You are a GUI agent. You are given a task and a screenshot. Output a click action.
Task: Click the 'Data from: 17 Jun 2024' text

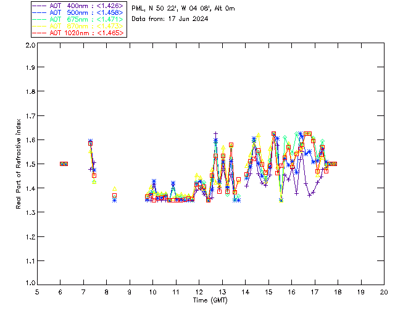point(170,19)
